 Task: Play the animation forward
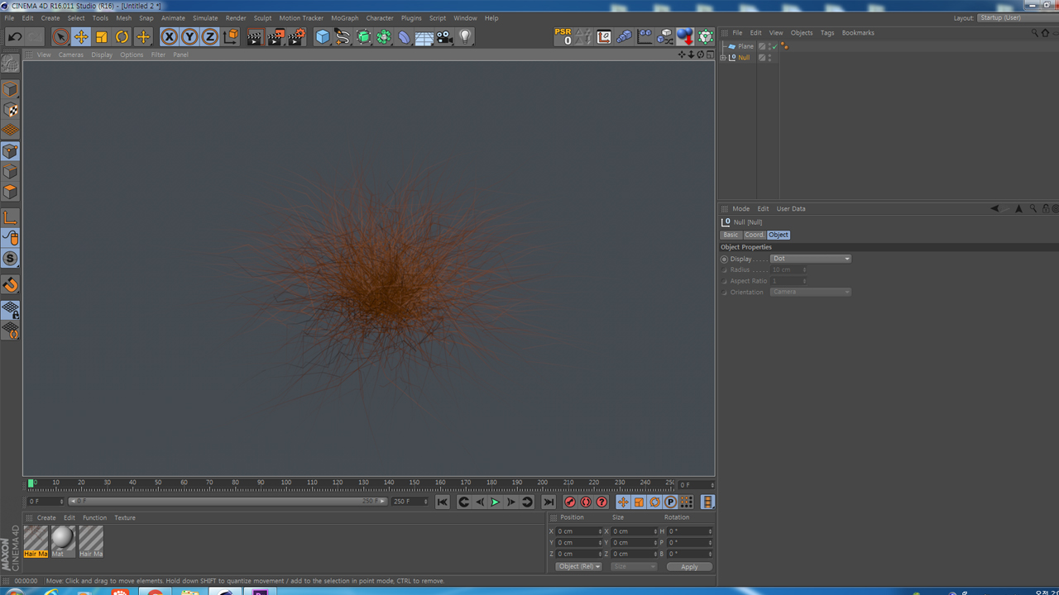coord(496,502)
